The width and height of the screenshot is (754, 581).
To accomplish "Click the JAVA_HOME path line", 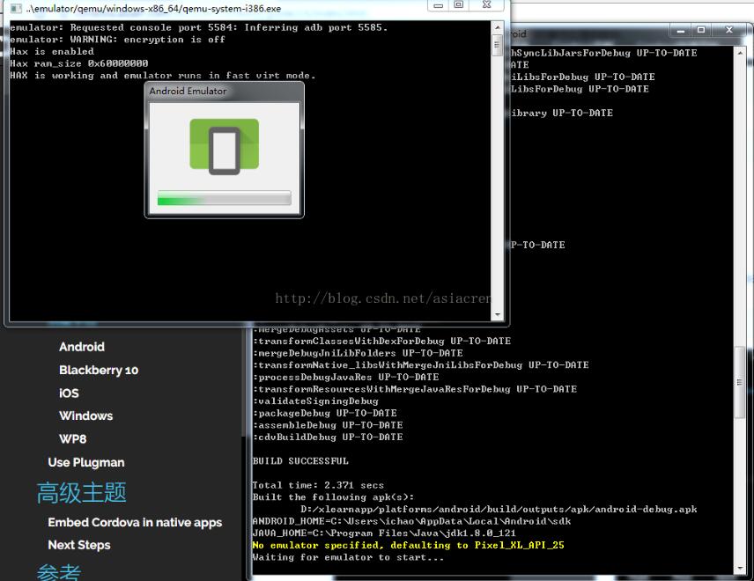I will tap(384, 533).
